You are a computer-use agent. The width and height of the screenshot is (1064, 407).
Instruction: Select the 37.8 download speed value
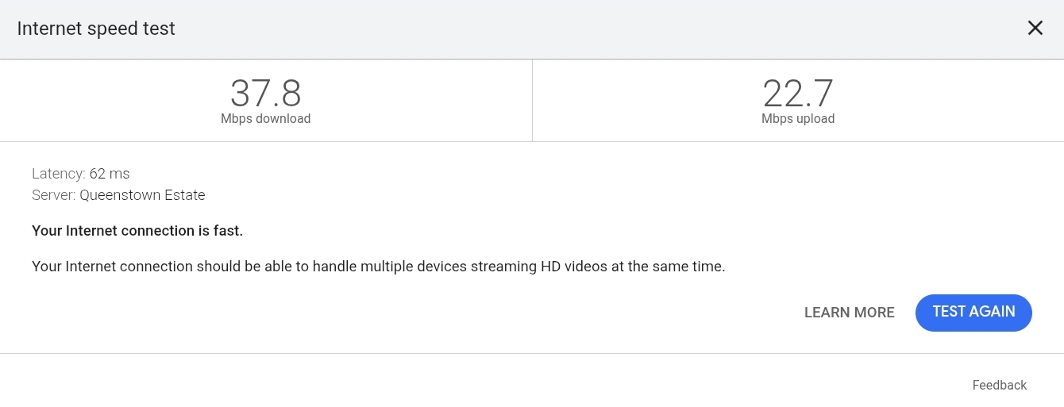pos(266,94)
